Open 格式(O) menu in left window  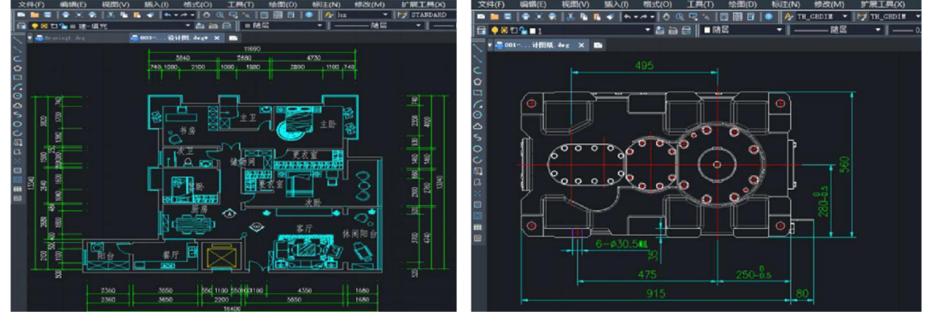(x=197, y=4)
